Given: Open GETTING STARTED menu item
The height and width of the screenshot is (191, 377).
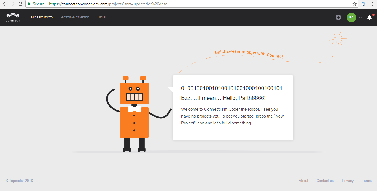Looking at the screenshot, I should (x=75, y=17).
